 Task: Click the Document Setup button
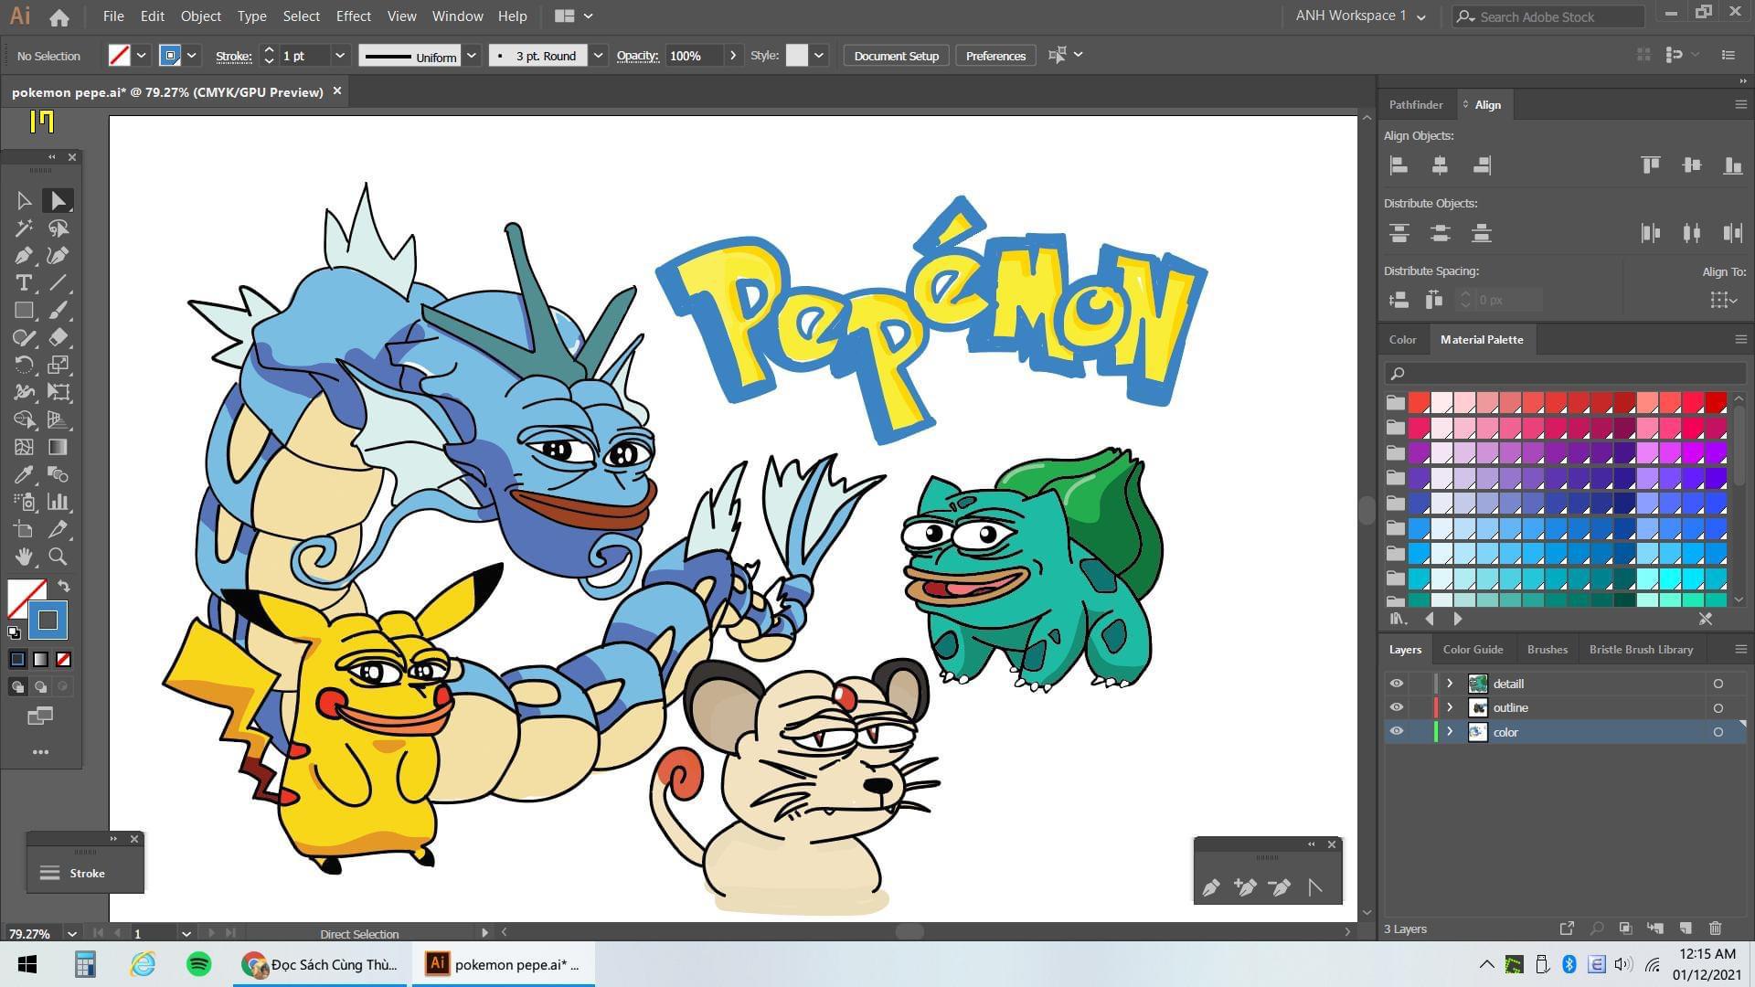(896, 56)
